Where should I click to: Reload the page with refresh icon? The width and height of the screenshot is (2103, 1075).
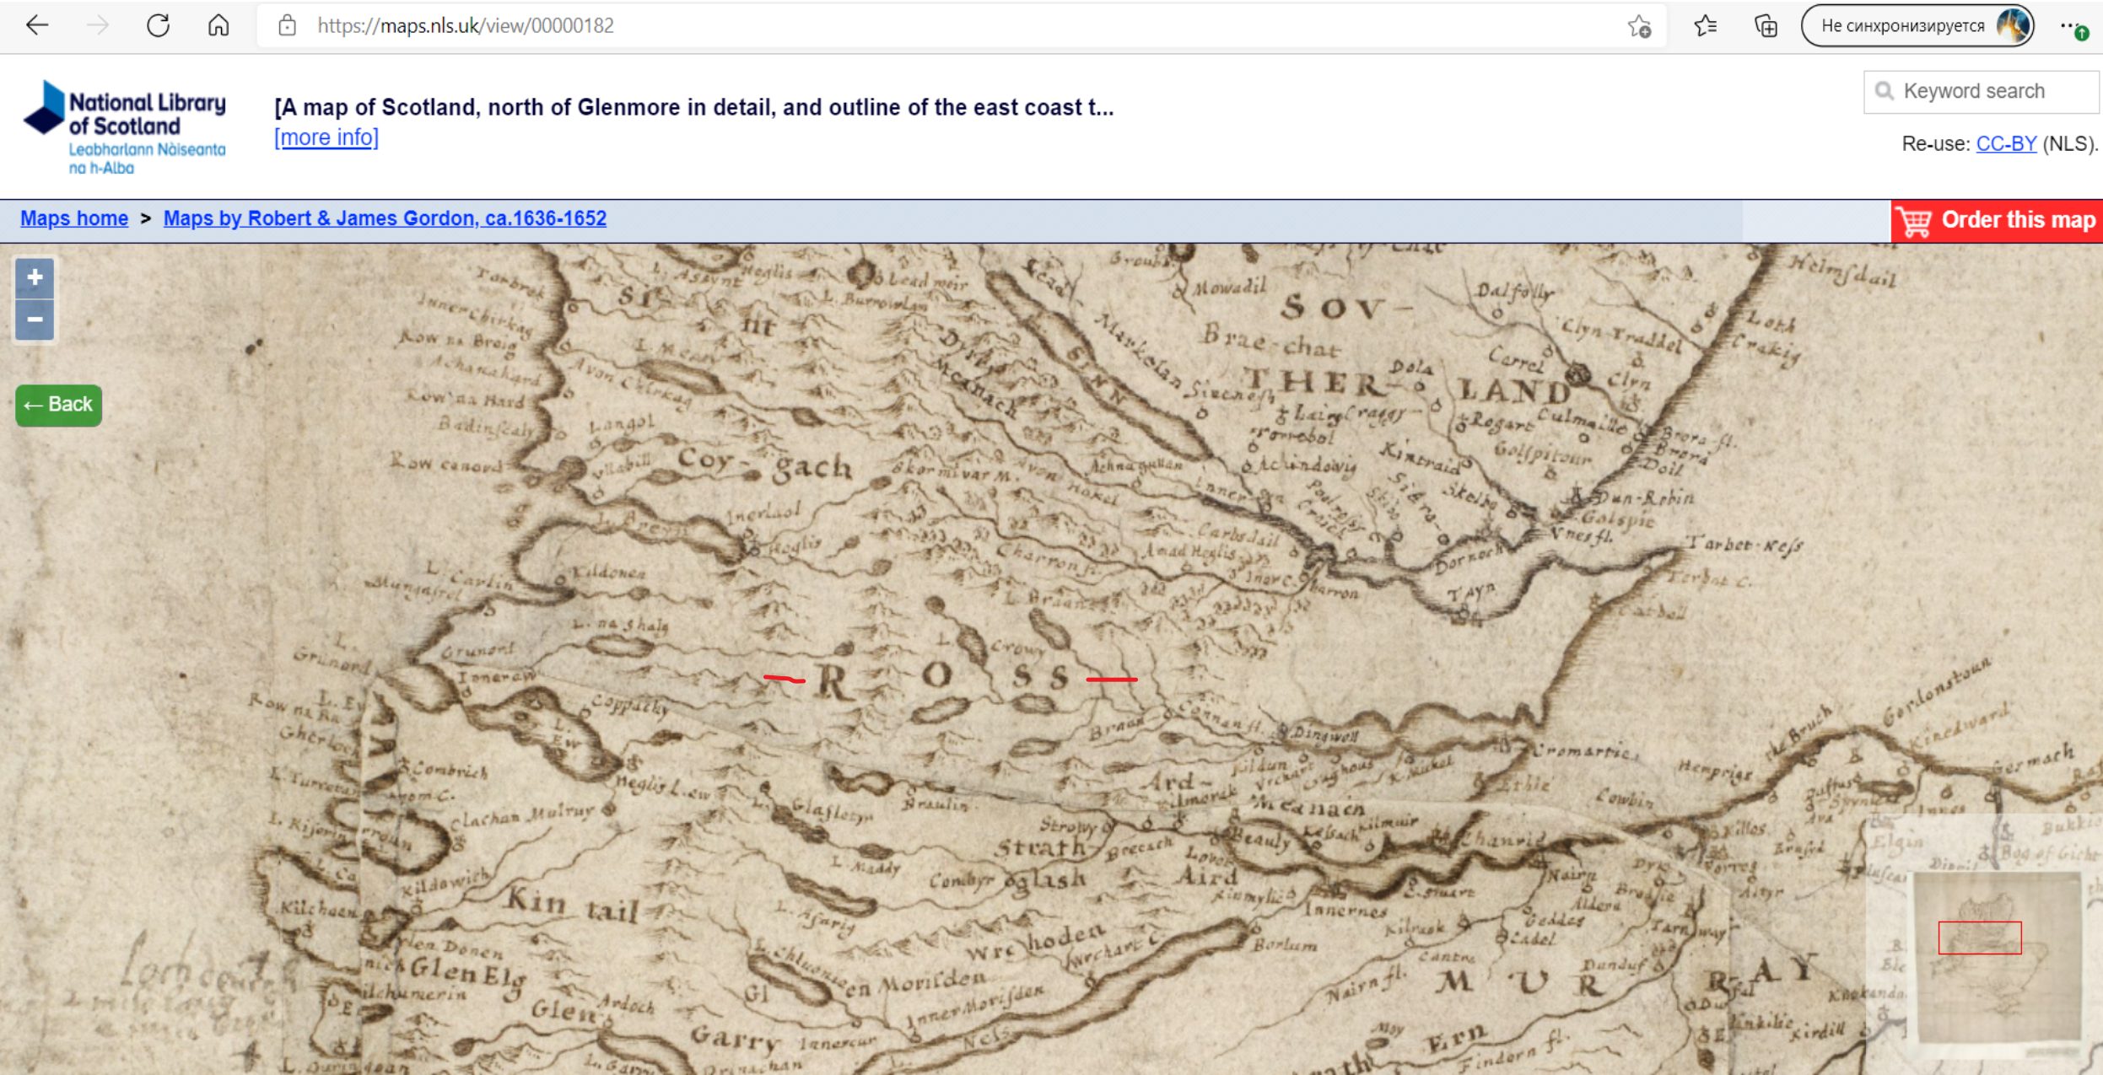[158, 25]
